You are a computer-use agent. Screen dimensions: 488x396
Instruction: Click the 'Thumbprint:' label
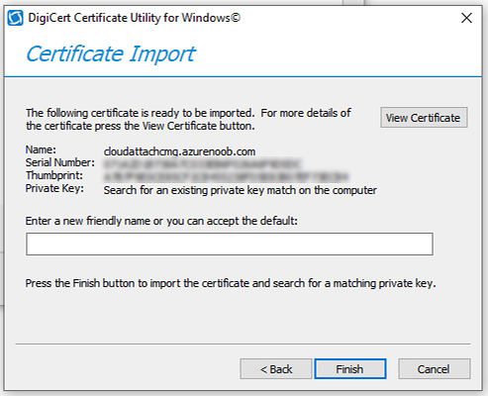54,175
